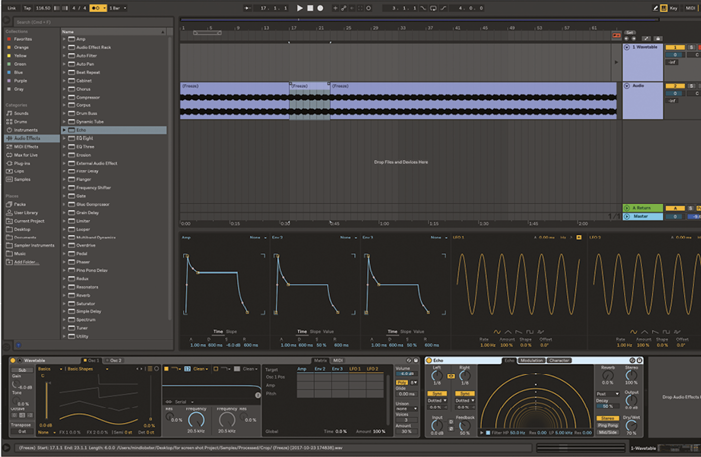Toggle Wavetable device activator
The image size is (701, 457).
[x=13, y=361]
